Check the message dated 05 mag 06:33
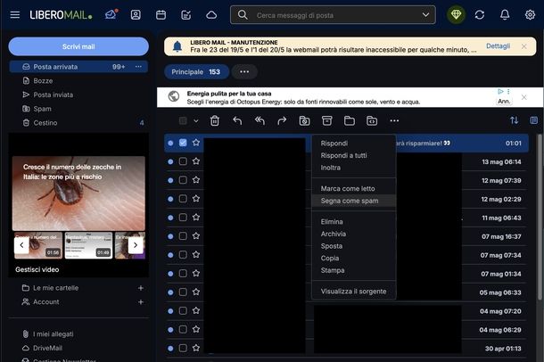 (x=183, y=292)
